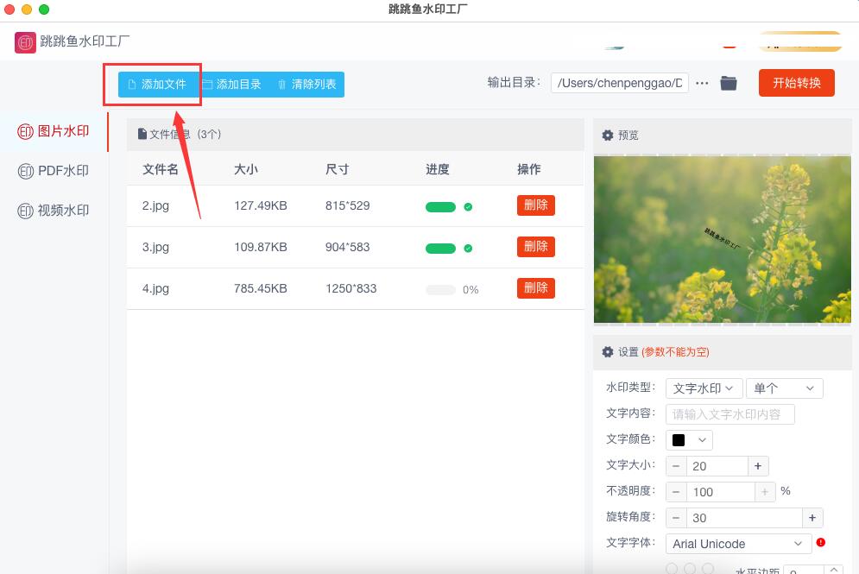Image resolution: width=859 pixels, height=574 pixels.
Task: Click the 815*529 dimension cell
Action: [x=347, y=206]
